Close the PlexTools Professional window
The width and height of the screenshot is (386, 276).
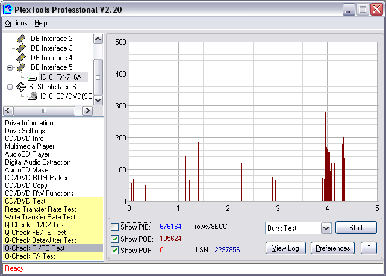tap(376, 10)
